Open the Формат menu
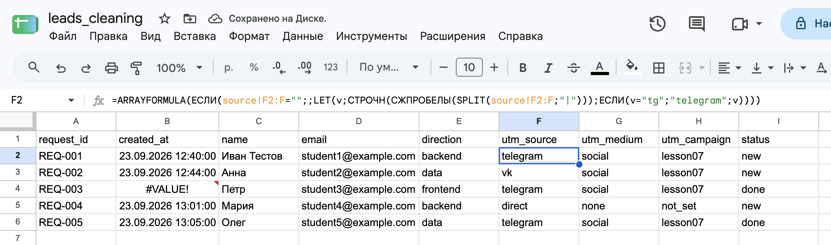 coord(249,36)
